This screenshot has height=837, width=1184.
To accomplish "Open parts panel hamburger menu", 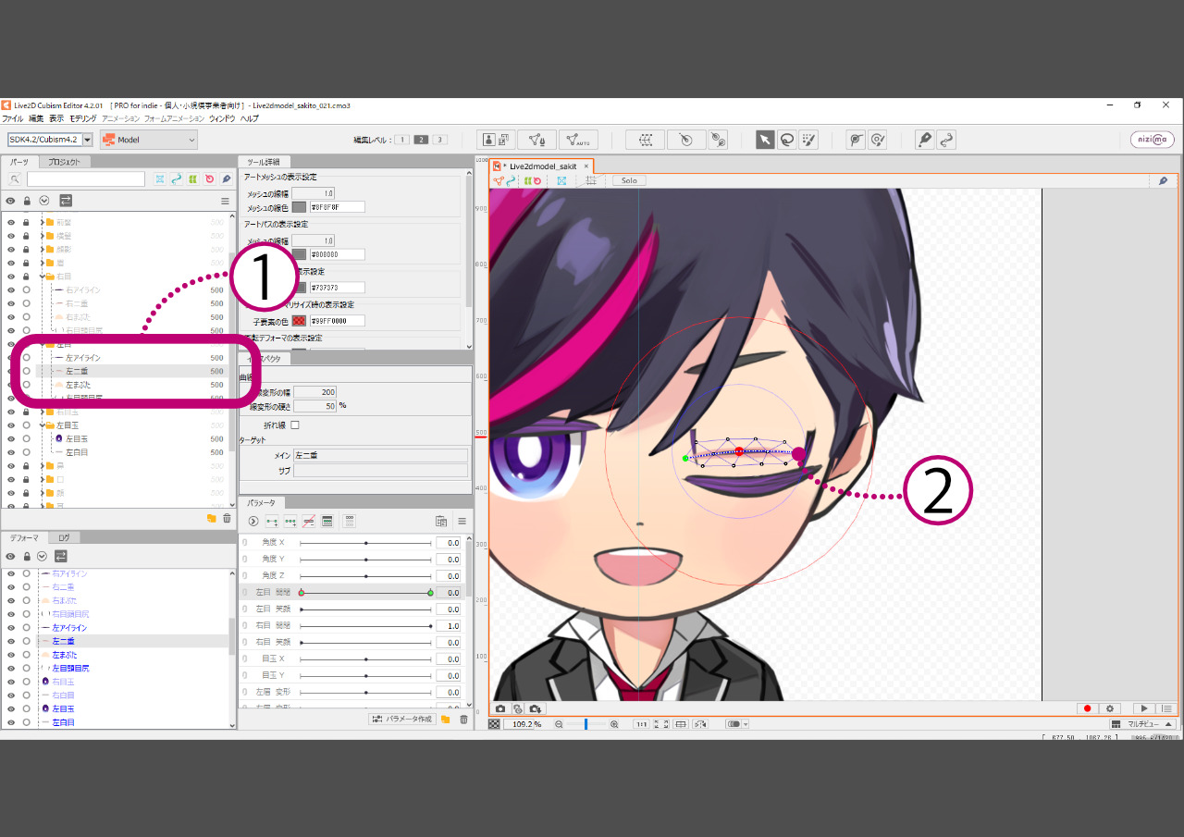I will [x=225, y=201].
